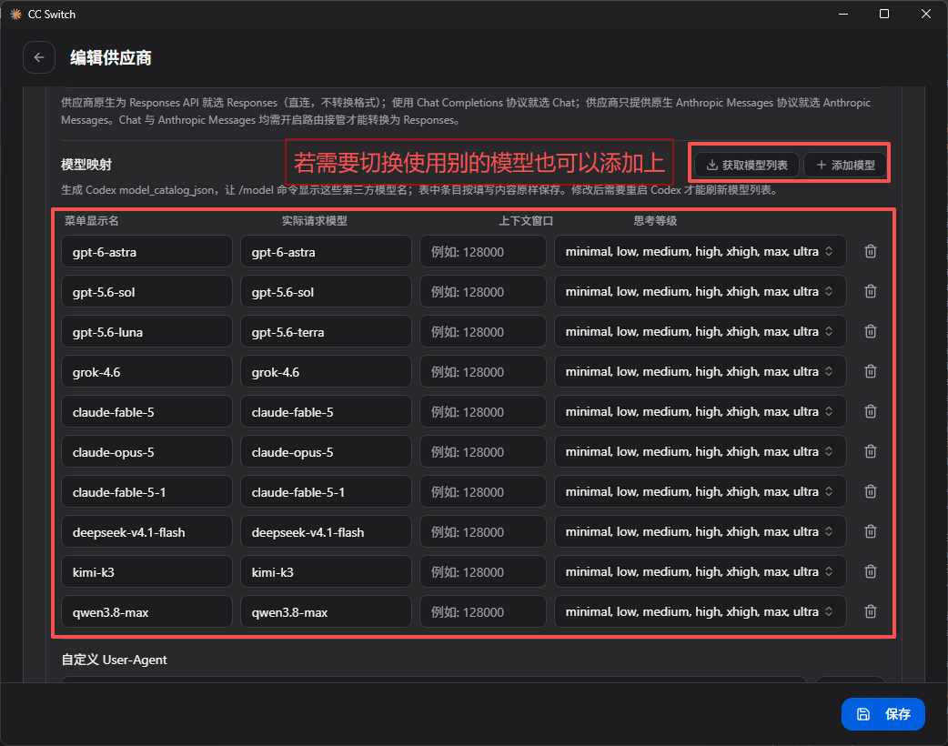
Task: Edit context window field for kimi-k3
Action: 483,572
